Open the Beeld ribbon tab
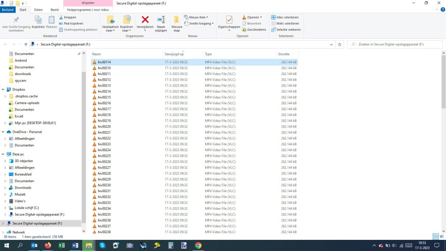The width and height of the screenshot is (446, 251). click(x=54, y=9)
